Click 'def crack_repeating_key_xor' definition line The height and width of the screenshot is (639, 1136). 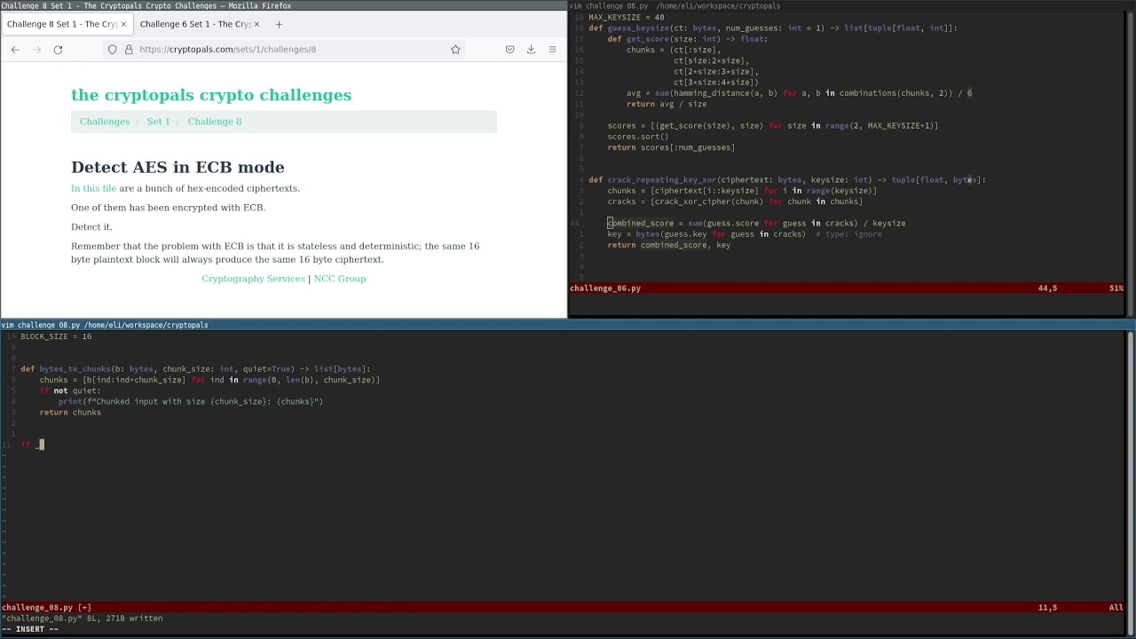click(787, 180)
